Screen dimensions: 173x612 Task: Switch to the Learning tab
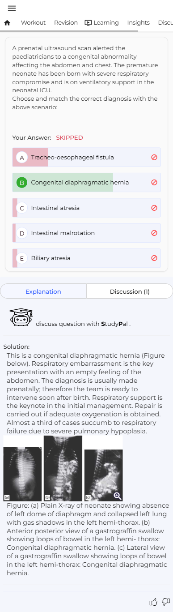(101, 22)
